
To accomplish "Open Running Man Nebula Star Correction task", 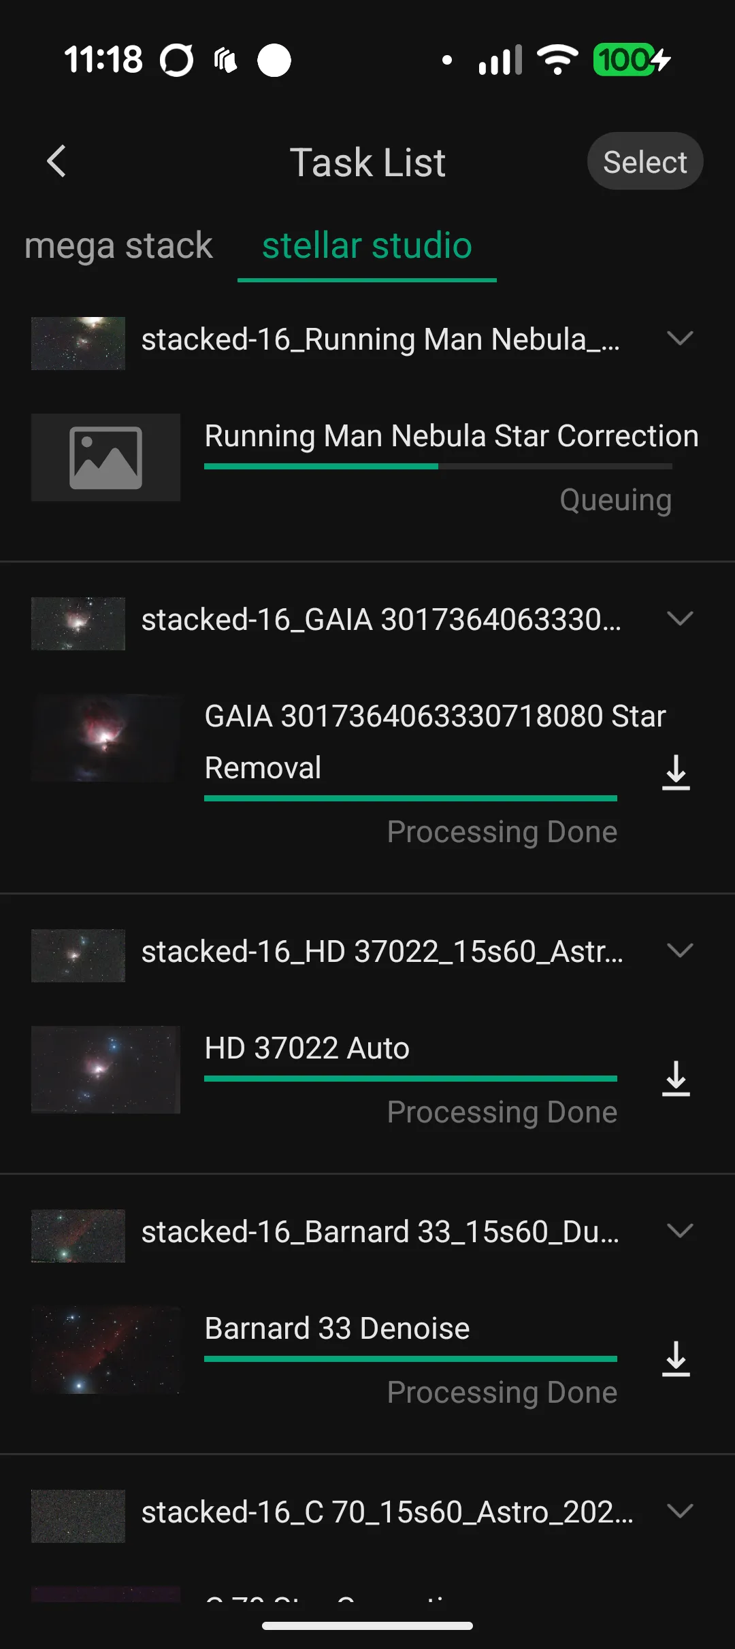I will [x=451, y=436].
